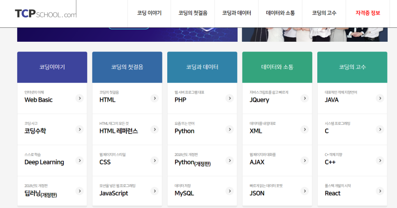Select the 코딩이야기 category header card

click(x=52, y=67)
